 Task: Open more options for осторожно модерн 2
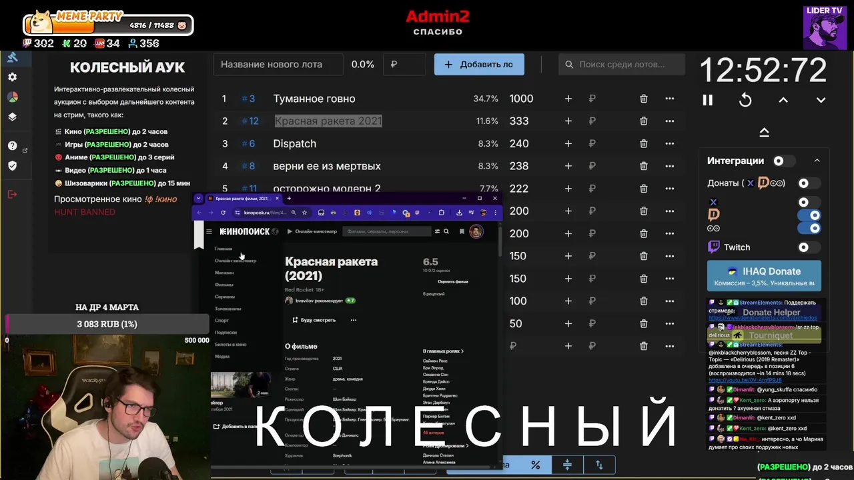tap(669, 189)
